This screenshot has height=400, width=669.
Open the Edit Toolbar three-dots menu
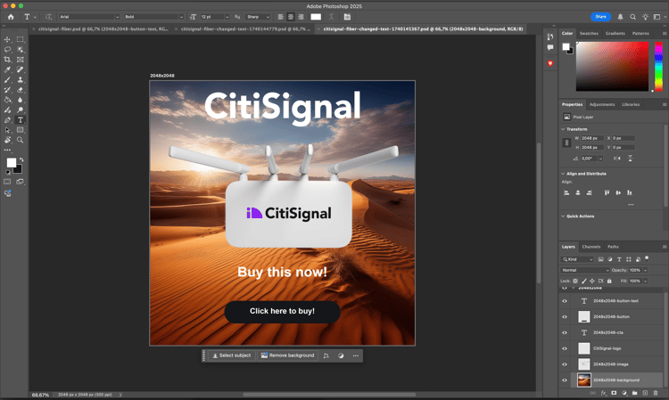(7, 150)
